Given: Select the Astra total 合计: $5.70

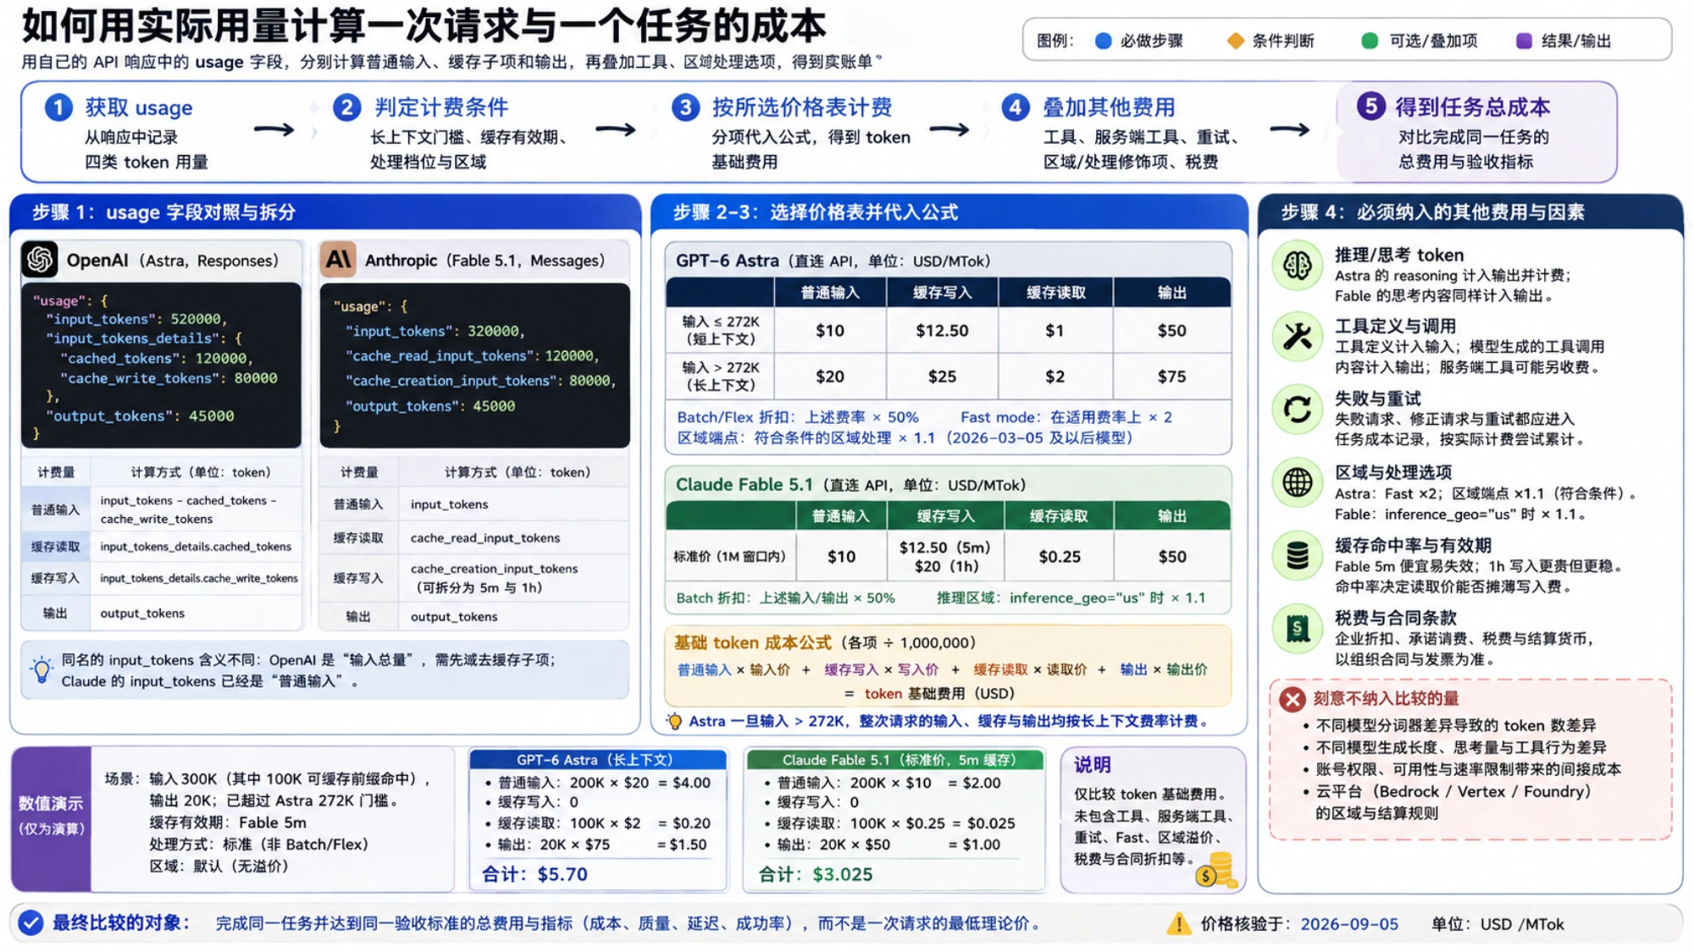Looking at the screenshot, I should (534, 874).
